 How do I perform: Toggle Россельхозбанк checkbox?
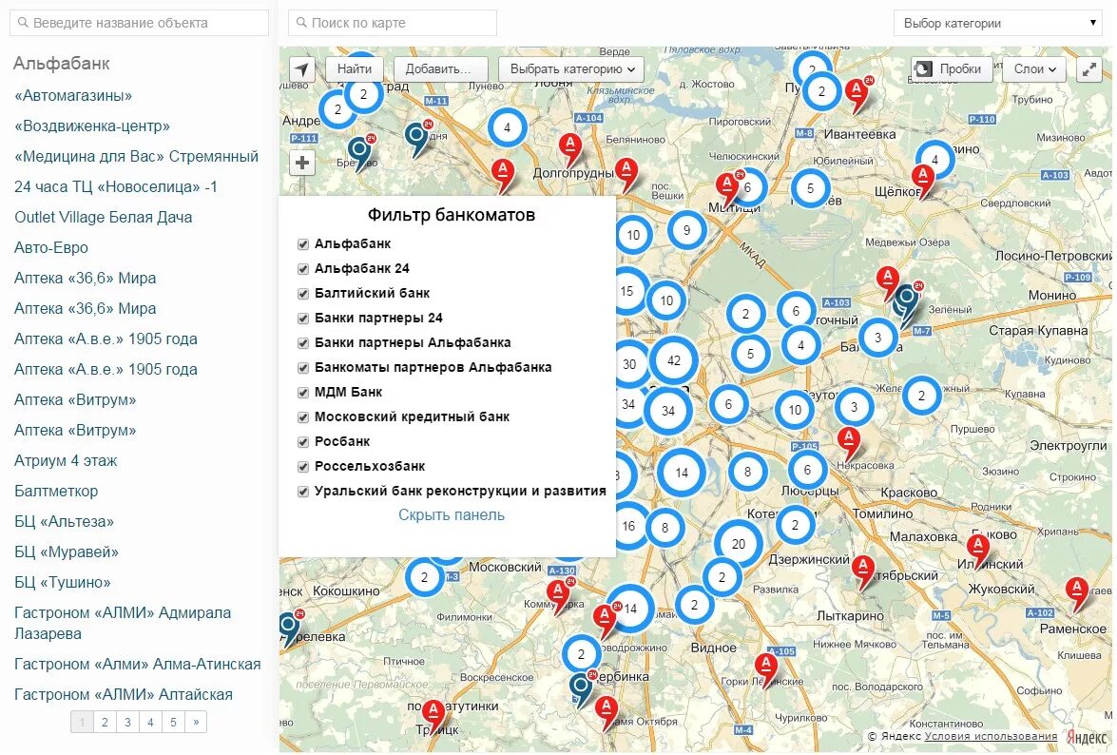tap(302, 467)
